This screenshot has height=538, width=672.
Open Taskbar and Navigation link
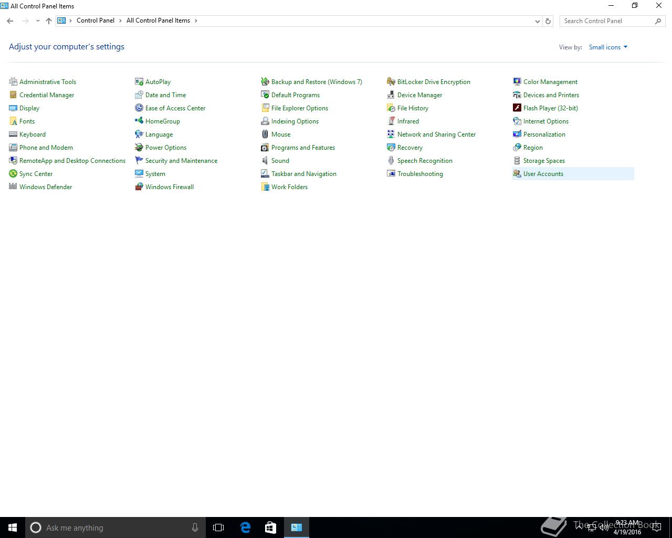pos(303,174)
